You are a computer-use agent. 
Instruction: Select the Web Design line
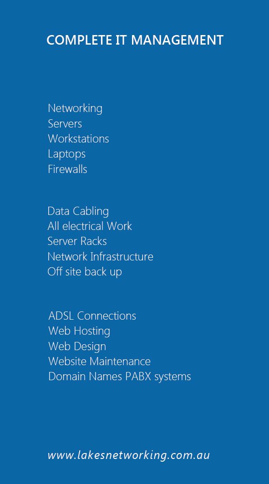pos(77,346)
